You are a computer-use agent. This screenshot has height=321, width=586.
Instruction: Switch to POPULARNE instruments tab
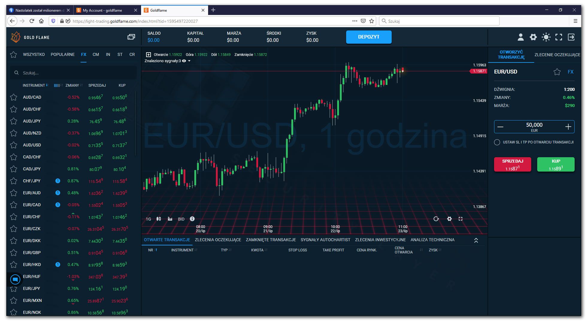63,54
